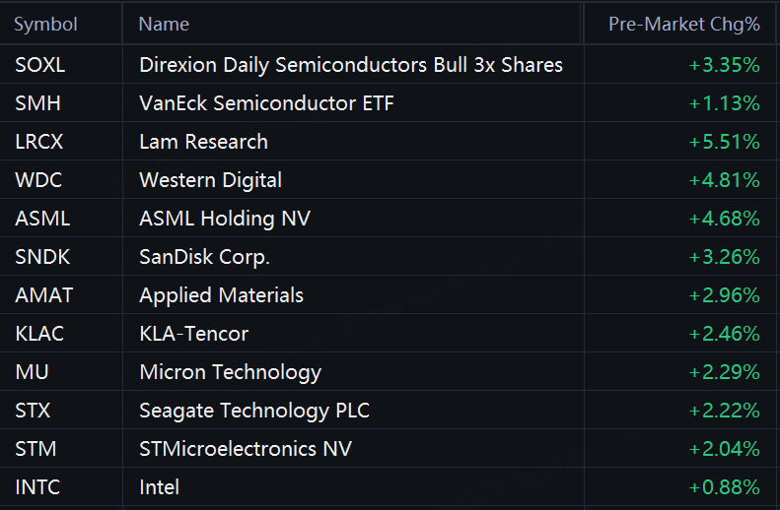Open the ASML ticker symbol

(42, 219)
